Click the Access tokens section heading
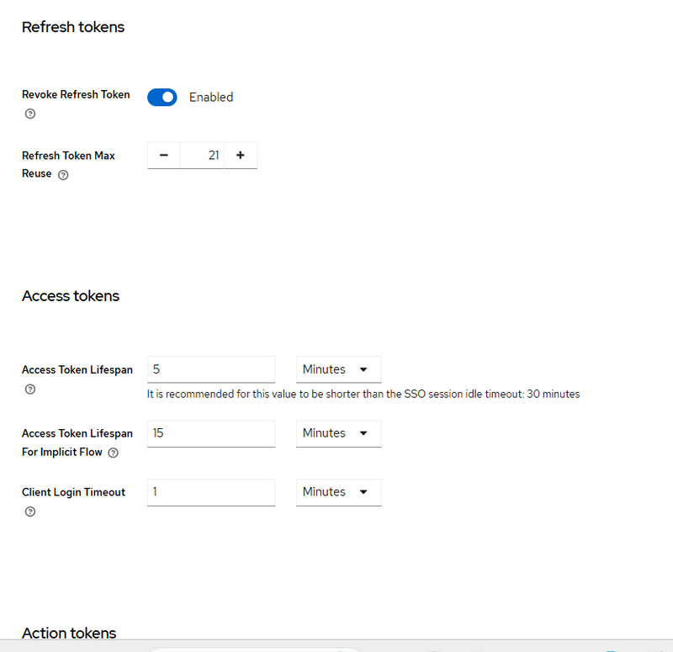Viewport: 673px width, 652px height. (71, 296)
